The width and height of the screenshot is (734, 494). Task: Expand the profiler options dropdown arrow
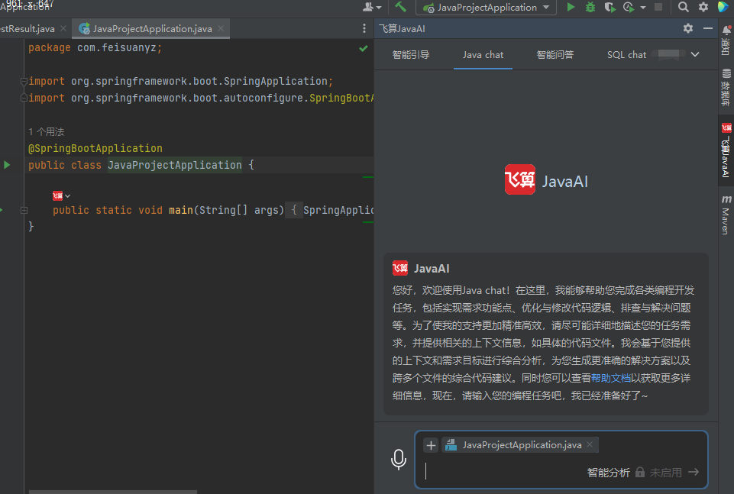point(642,8)
